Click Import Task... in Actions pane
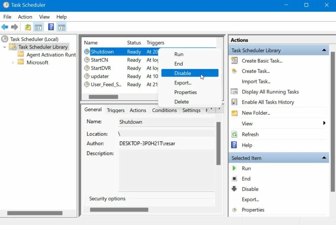The image size is (336, 225). tap(256, 82)
